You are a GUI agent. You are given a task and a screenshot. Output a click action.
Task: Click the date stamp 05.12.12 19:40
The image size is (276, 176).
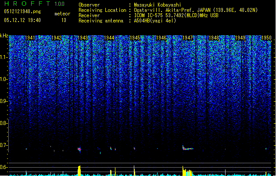(x=22, y=20)
